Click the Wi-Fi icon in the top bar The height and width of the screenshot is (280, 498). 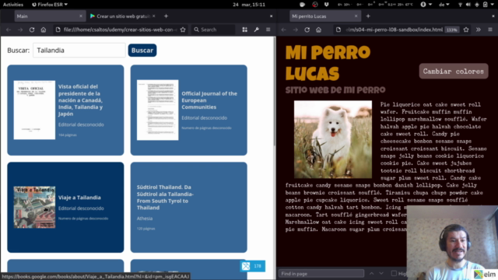point(460,5)
